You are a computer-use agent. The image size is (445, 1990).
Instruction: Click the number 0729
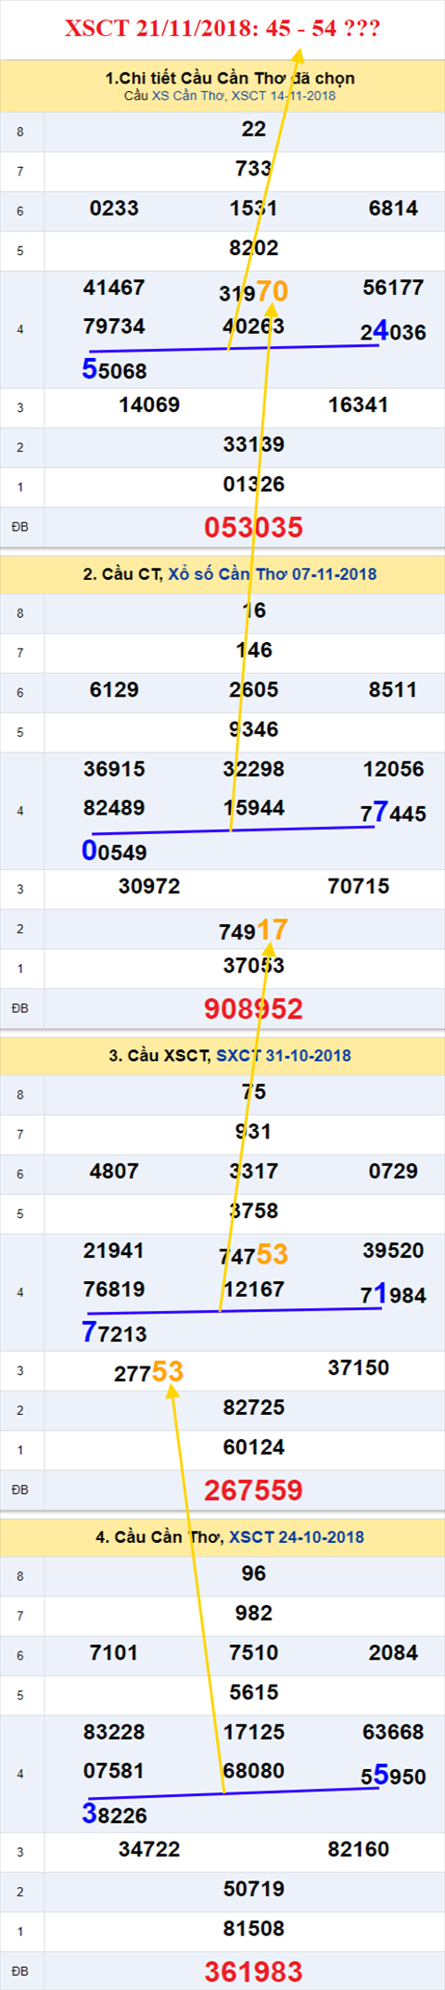point(393,1172)
